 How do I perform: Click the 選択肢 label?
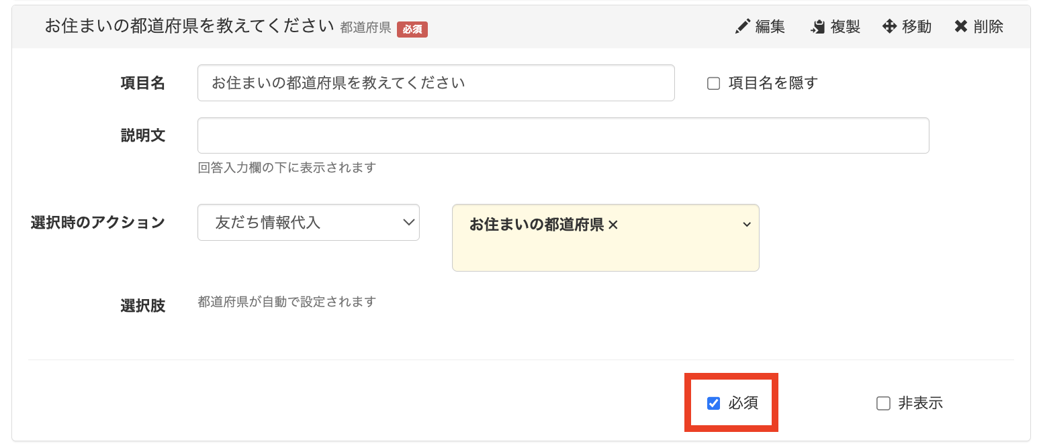[x=143, y=306]
